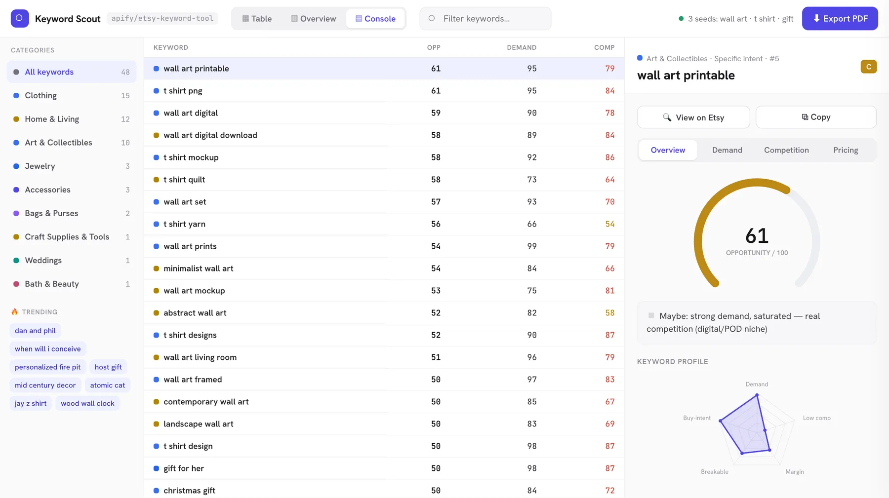
Task: Filter by Weddings category
Action: (72, 261)
